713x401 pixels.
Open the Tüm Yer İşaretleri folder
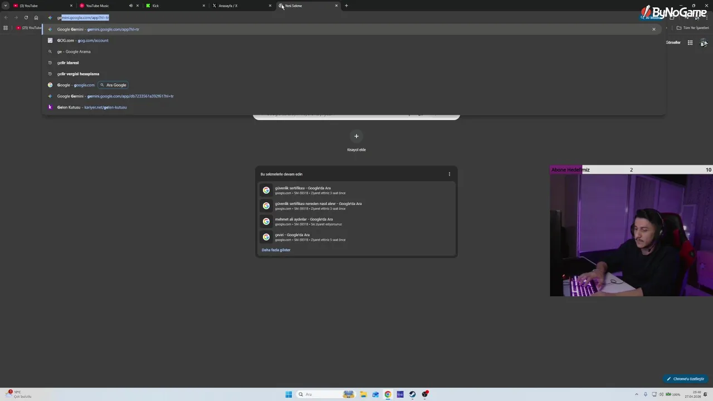(693, 28)
